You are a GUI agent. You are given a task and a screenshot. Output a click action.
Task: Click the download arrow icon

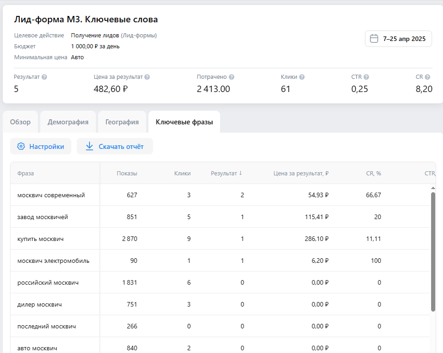coord(89,146)
